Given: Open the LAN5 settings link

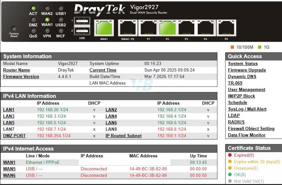Looking at the screenshot, I should pyautogui.click(x=9, y=123).
